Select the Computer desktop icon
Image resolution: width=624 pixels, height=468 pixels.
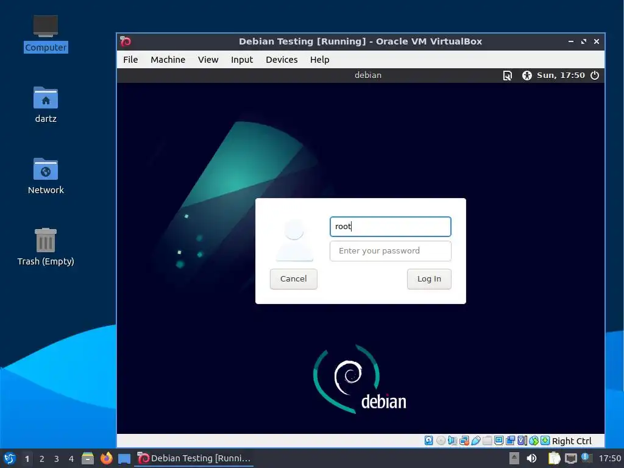[45, 34]
